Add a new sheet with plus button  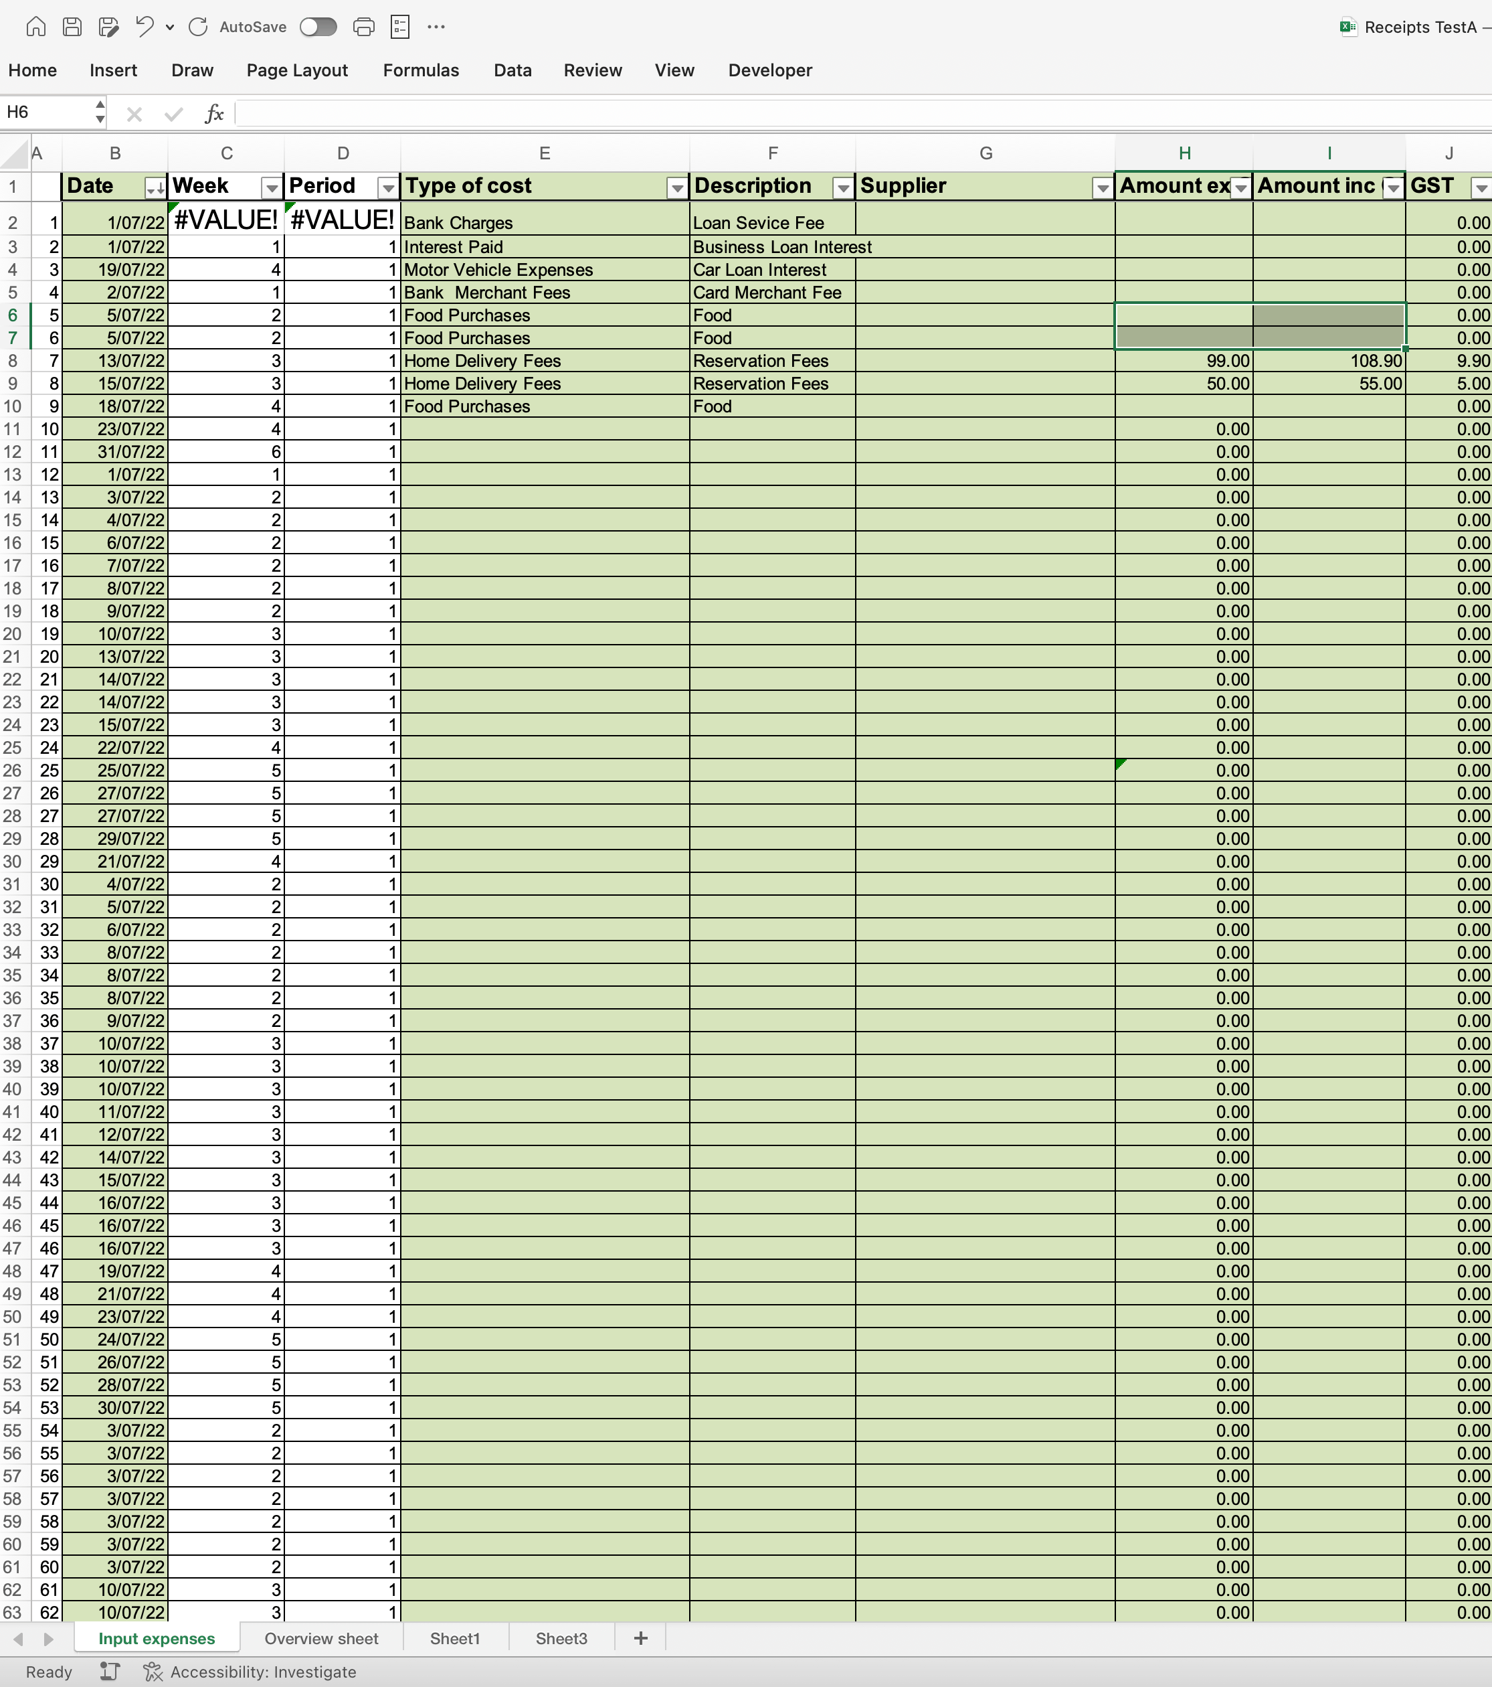pyautogui.click(x=641, y=1638)
